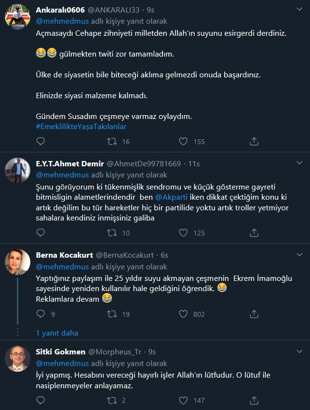Like E.Y.T.Ahmet Demir's tweet with 125 likes

pos(183,233)
